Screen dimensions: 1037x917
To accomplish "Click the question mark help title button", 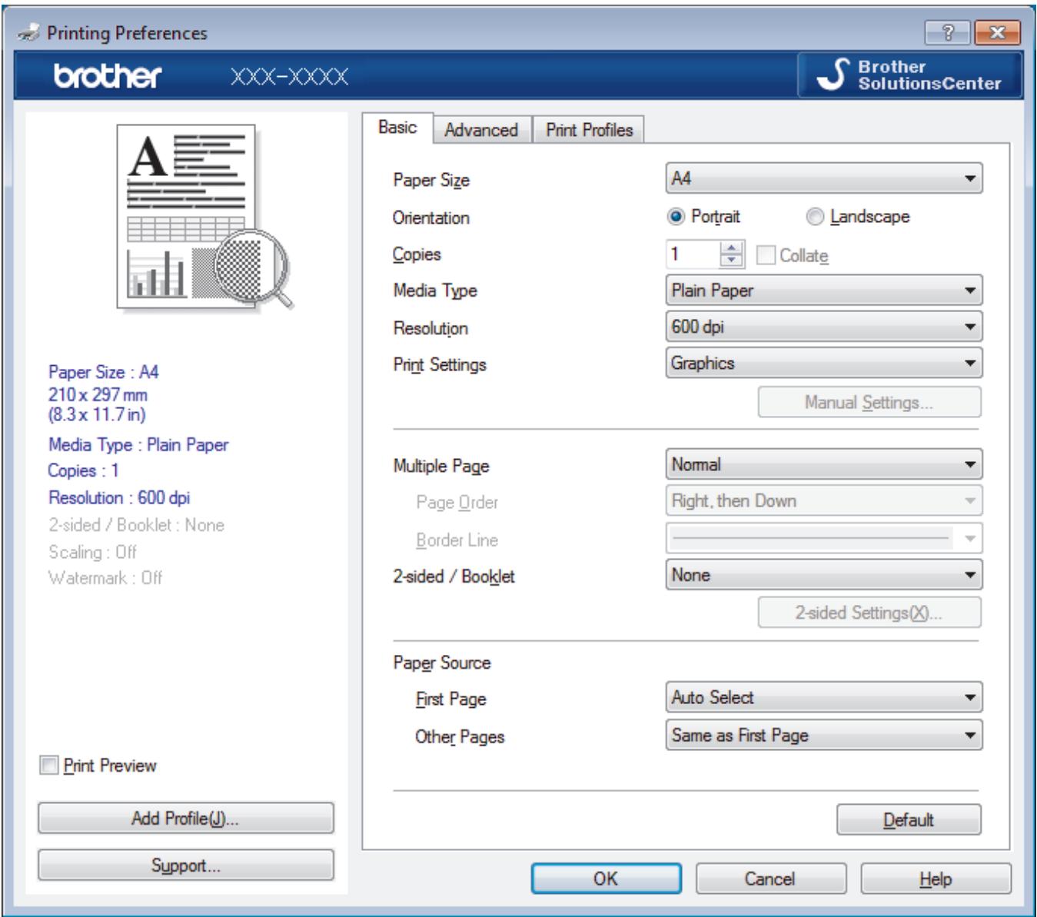I will [x=949, y=32].
